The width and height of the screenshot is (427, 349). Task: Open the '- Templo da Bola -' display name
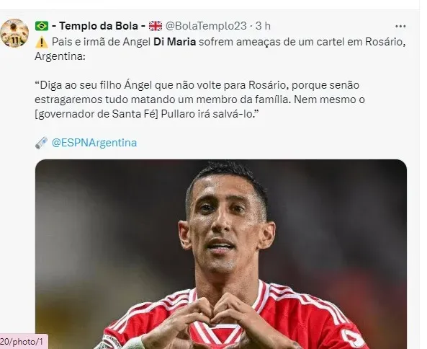(x=99, y=26)
